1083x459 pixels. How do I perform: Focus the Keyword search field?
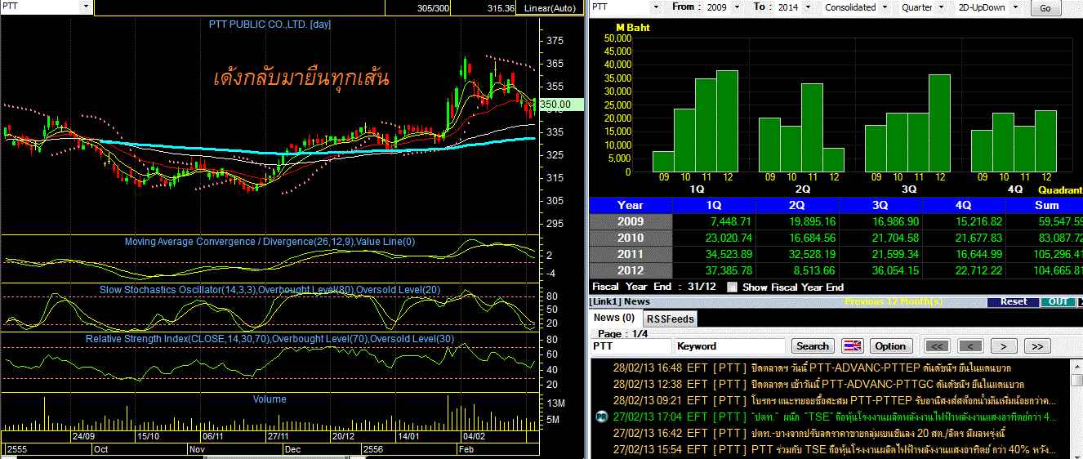(x=730, y=346)
